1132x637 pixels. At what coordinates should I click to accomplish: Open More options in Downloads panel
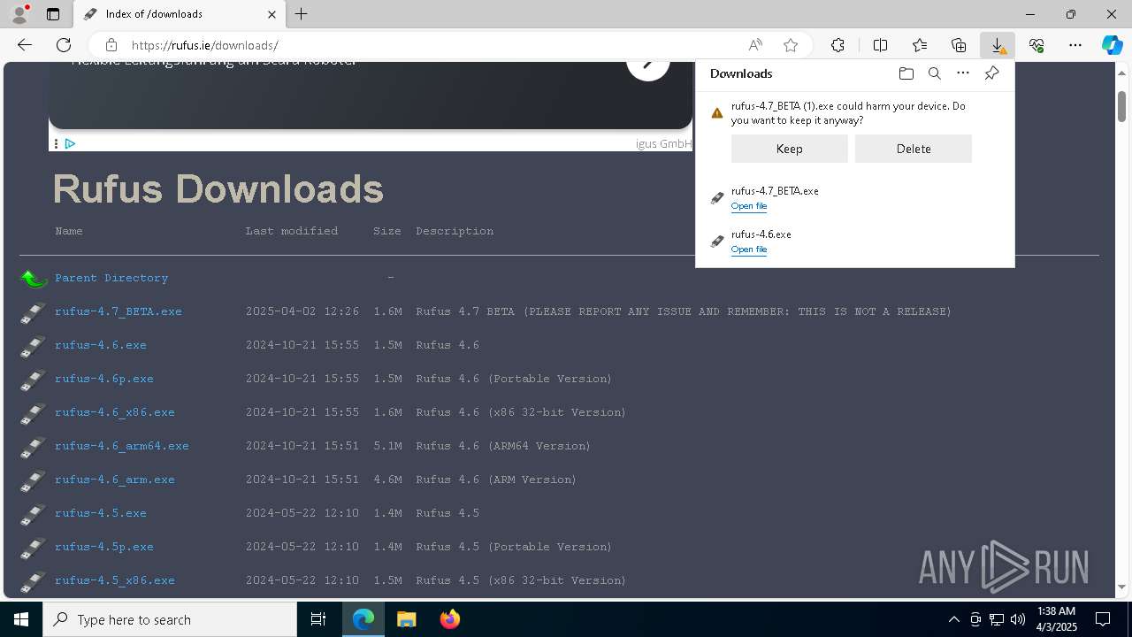coord(963,73)
